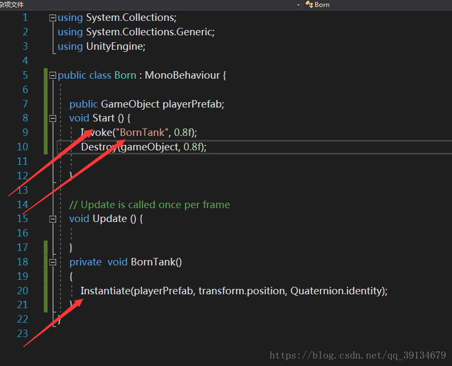Click the closing brace of Update on line 17

(x=71, y=248)
